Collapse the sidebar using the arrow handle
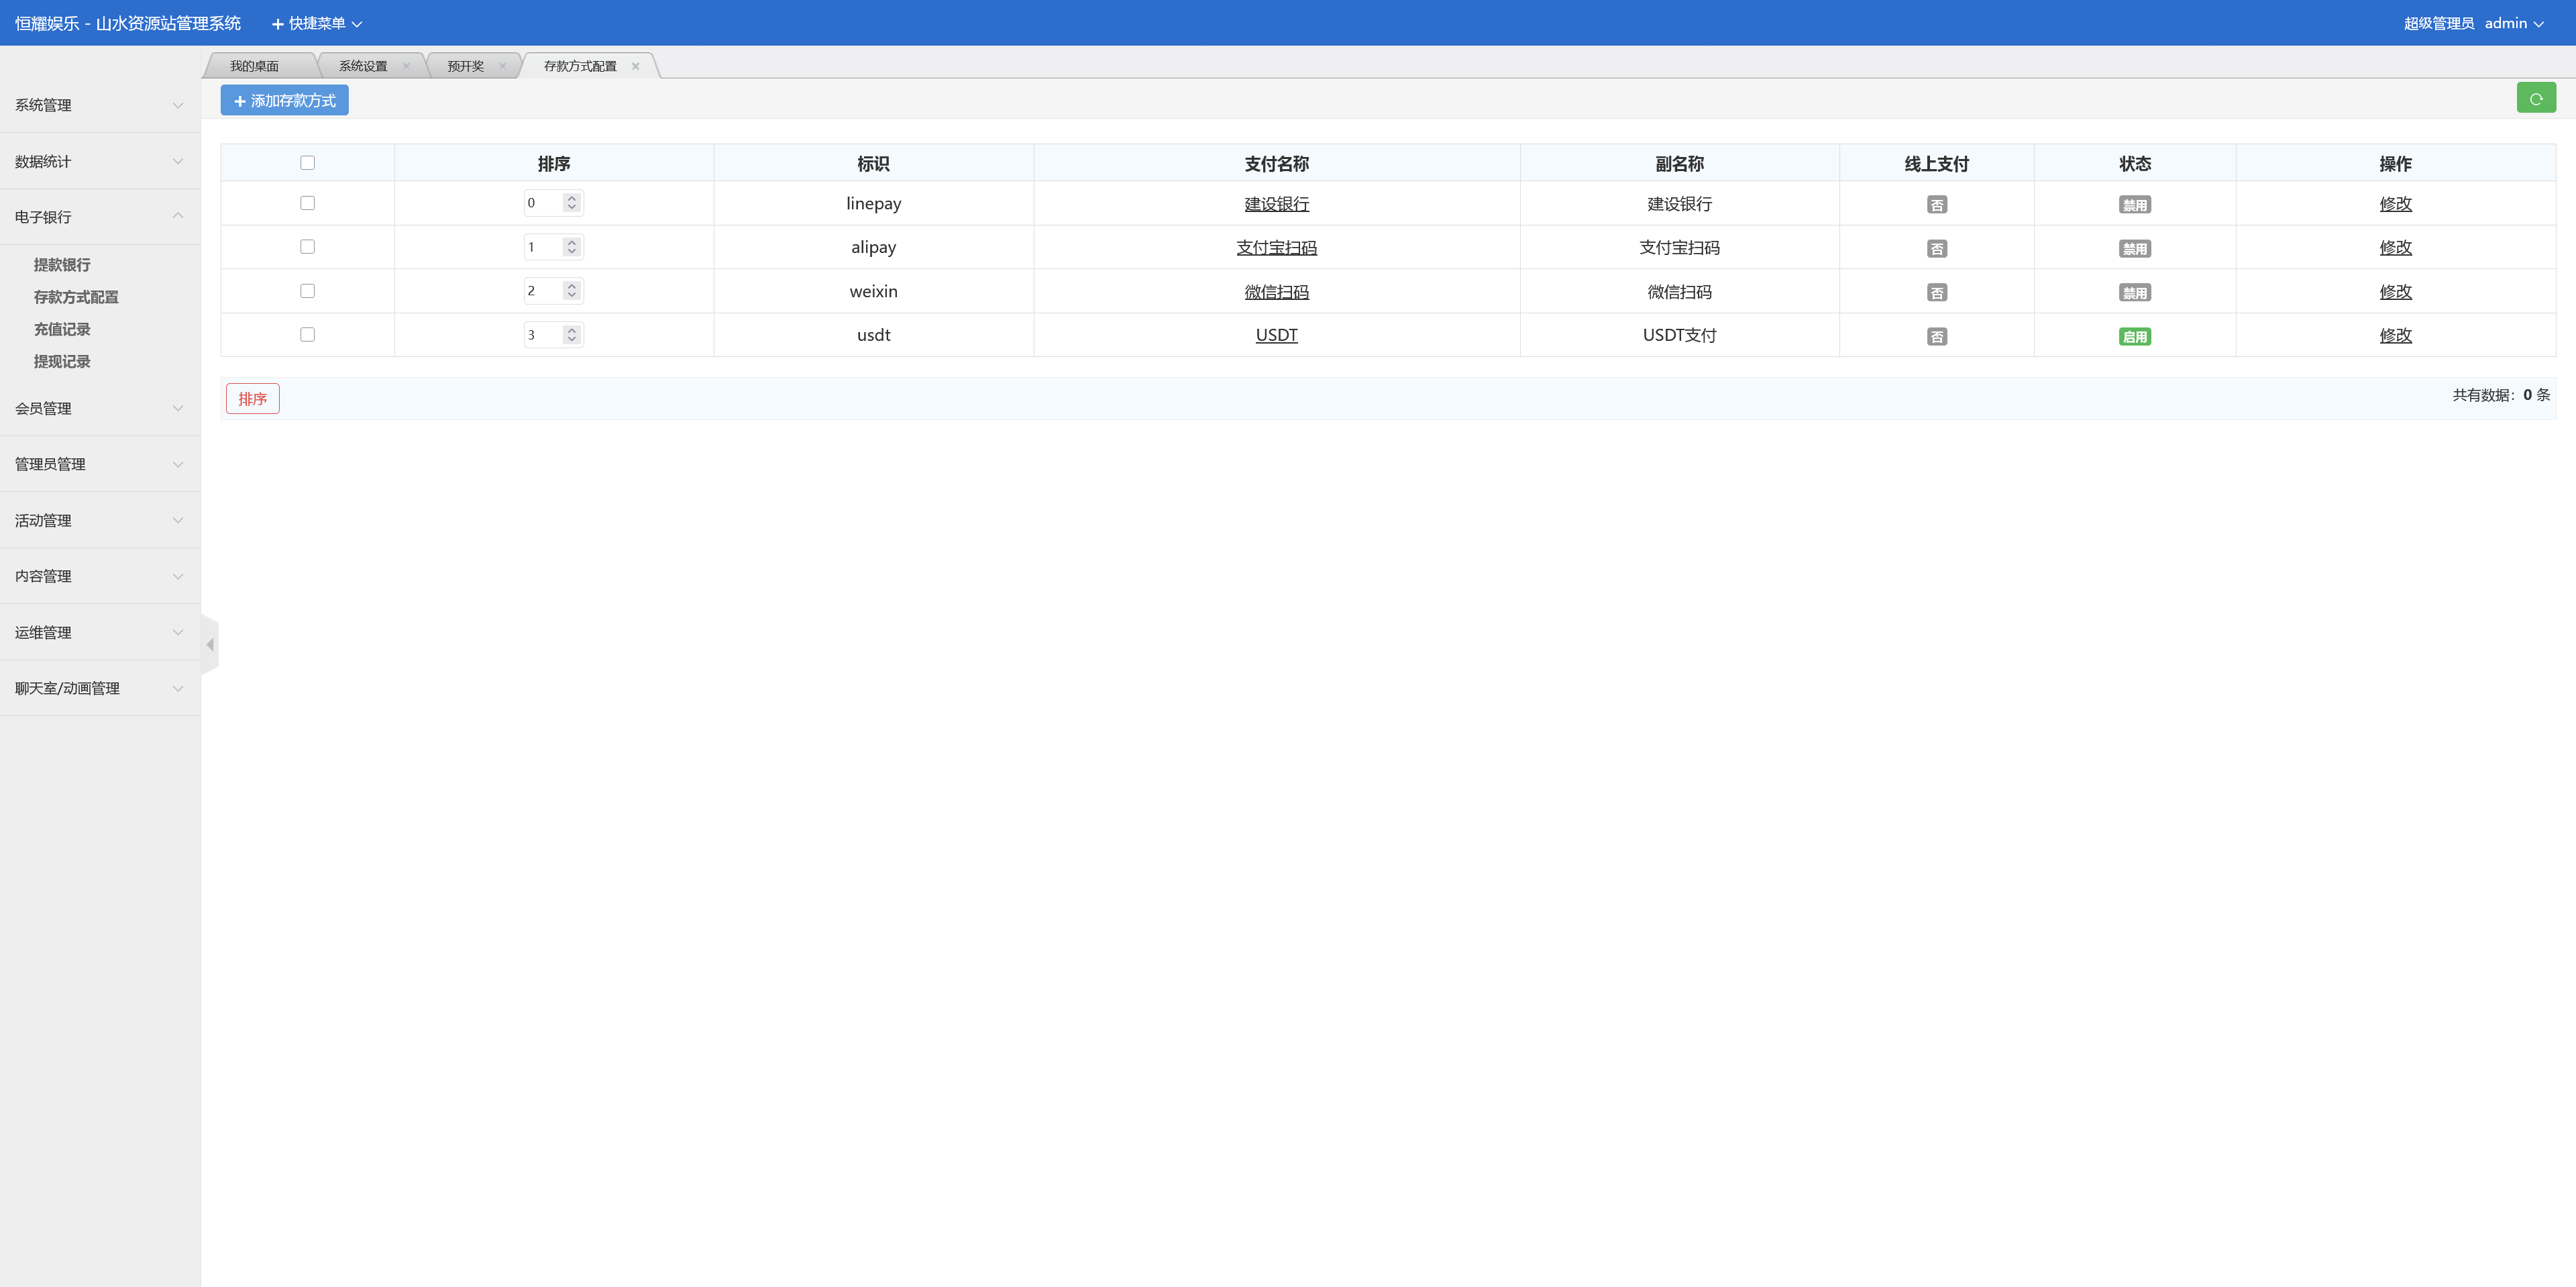Screen dimensions: 2576x1287 210,645
